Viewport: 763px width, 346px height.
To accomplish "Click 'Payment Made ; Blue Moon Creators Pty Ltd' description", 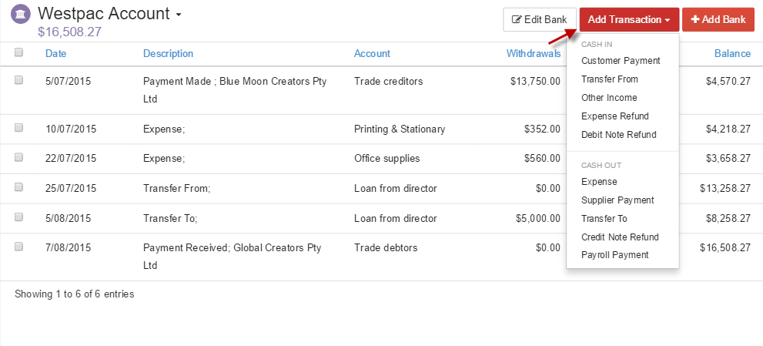I will (235, 90).
